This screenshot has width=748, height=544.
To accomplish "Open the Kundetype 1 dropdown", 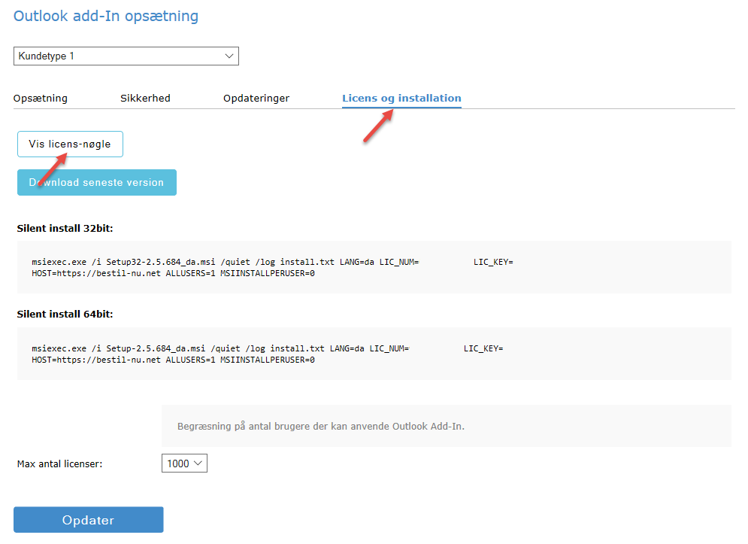I will (126, 56).
